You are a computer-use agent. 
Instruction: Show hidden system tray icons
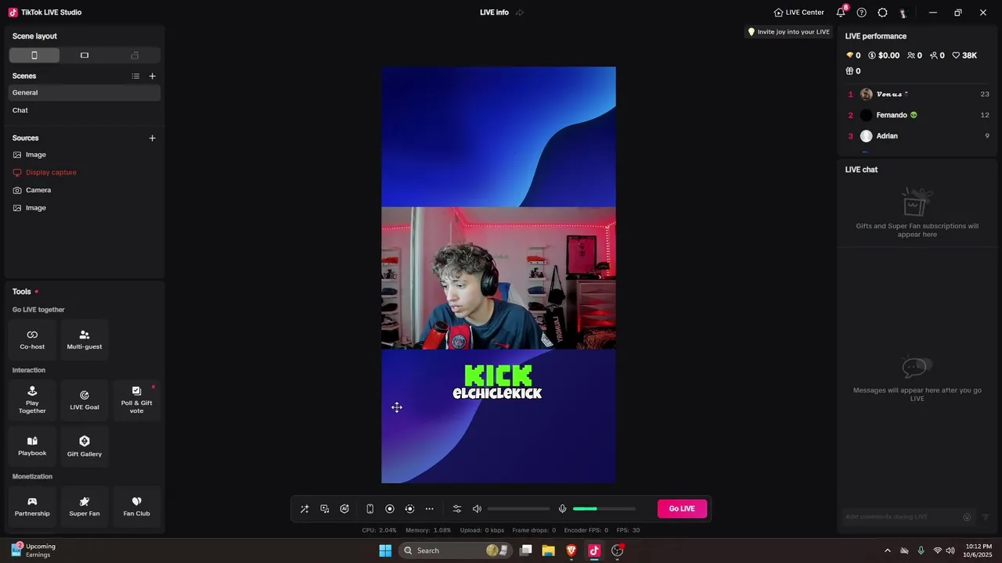point(887,550)
